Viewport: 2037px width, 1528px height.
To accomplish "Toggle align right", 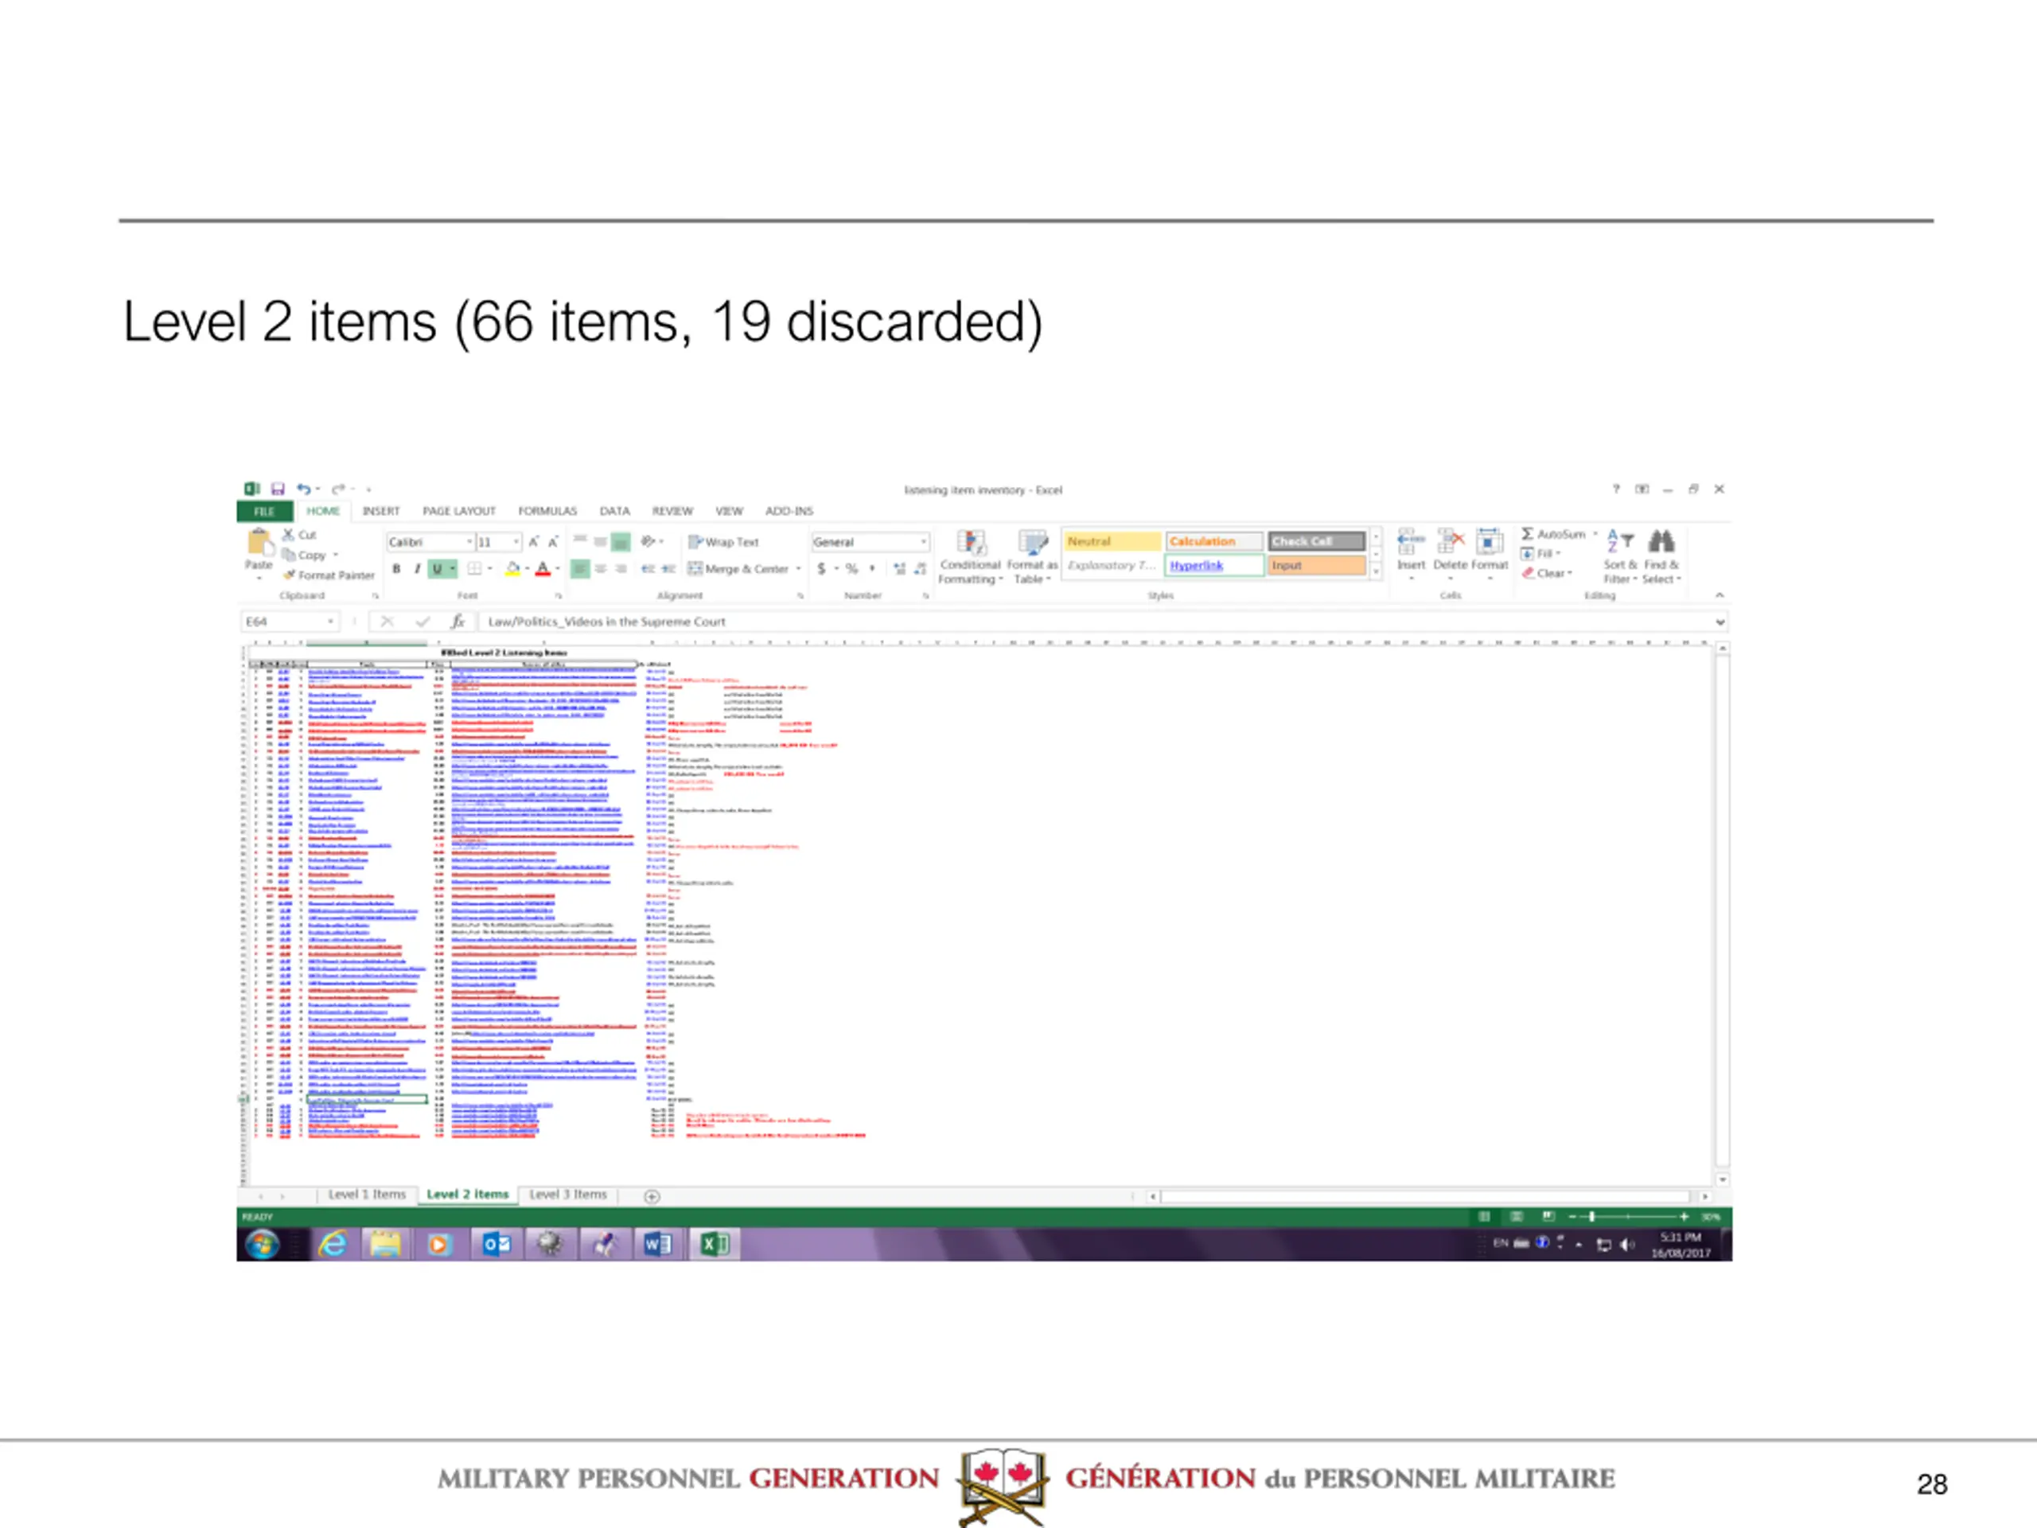I will (621, 569).
